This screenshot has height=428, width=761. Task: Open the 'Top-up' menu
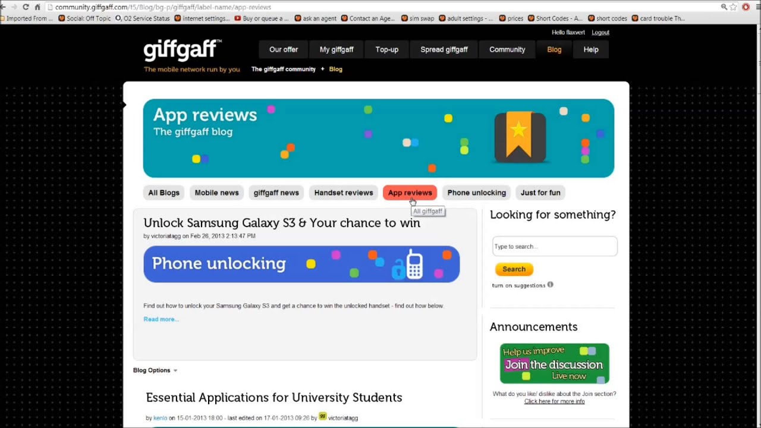tap(387, 49)
